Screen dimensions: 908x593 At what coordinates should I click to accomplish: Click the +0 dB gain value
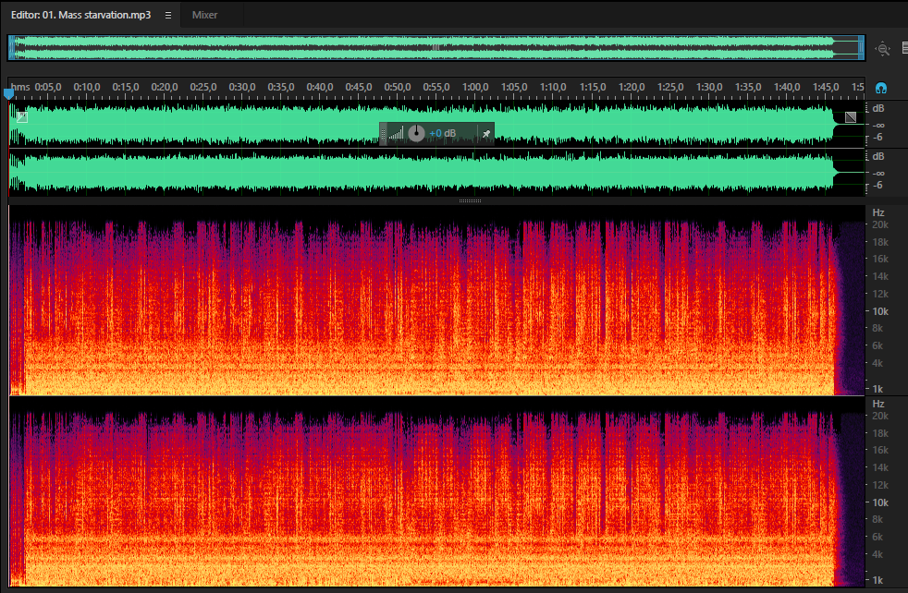[442, 134]
